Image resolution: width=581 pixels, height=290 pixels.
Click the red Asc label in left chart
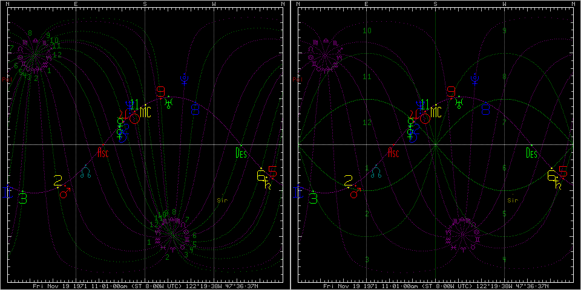tap(103, 152)
